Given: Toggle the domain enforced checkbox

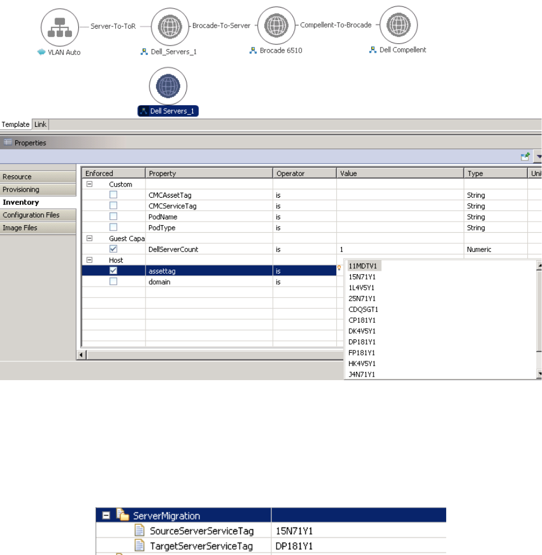Looking at the screenshot, I should tap(113, 282).
